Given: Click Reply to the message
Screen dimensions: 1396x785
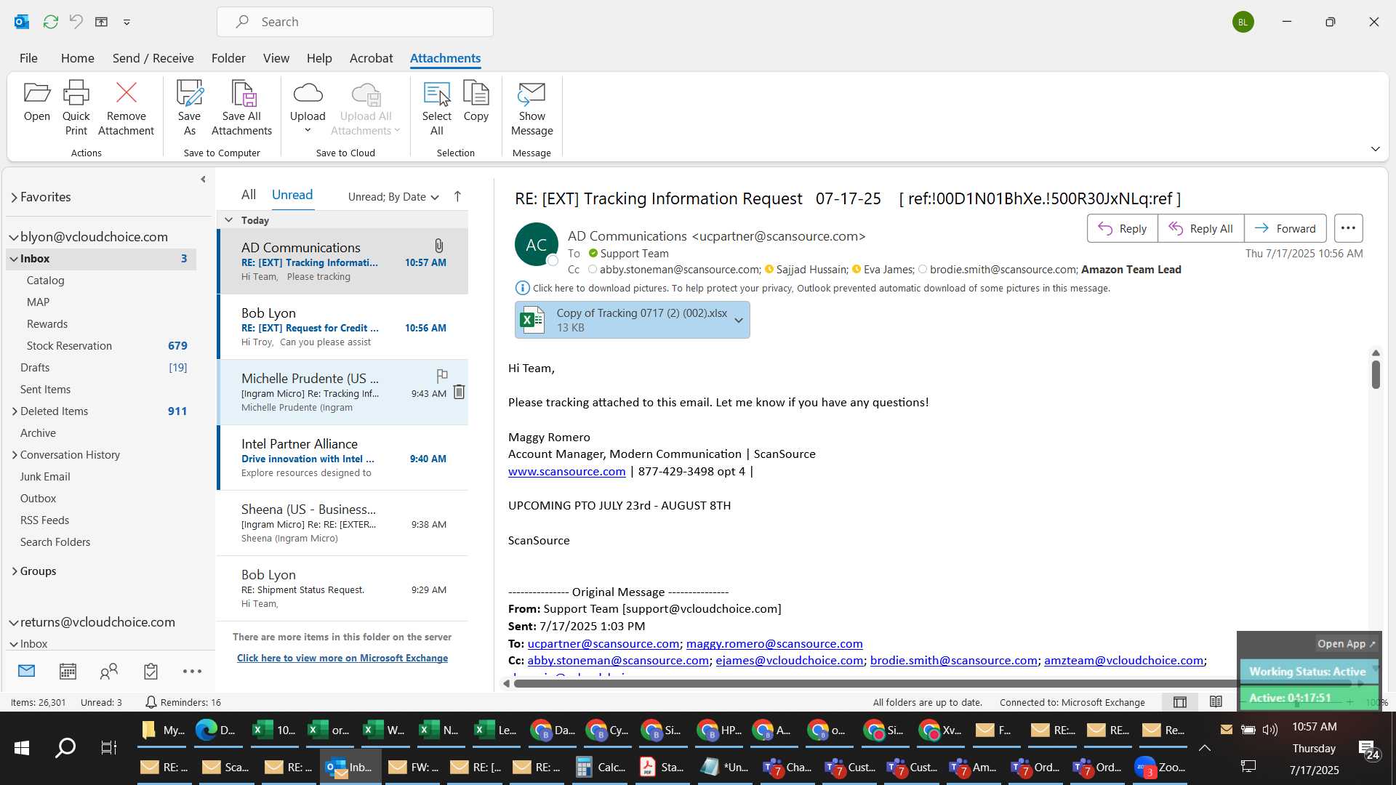Looking at the screenshot, I should click(1122, 228).
